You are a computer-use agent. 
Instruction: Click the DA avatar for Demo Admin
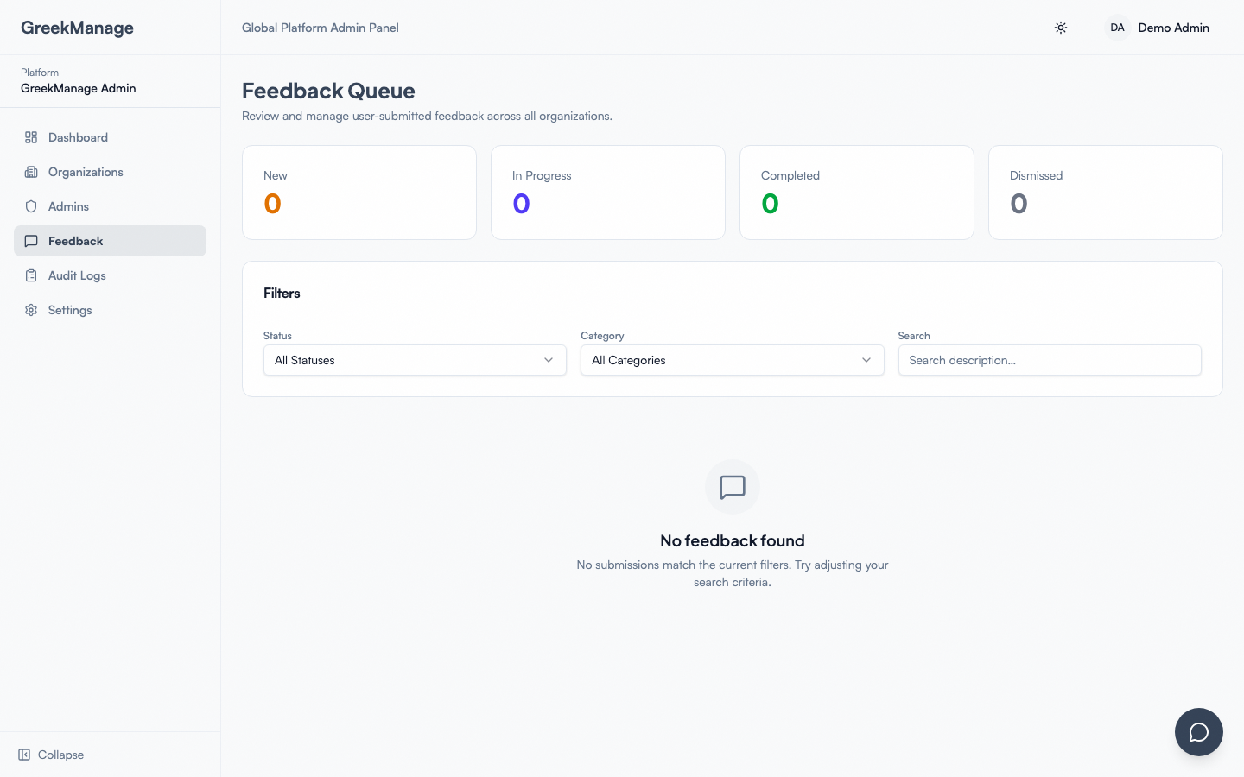pyautogui.click(x=1117, y=28)
